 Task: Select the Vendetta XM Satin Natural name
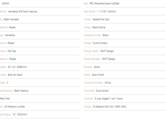[x=22, y=11]
